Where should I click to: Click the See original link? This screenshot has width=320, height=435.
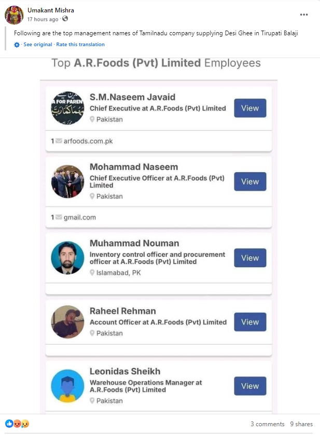coord(38,45)
